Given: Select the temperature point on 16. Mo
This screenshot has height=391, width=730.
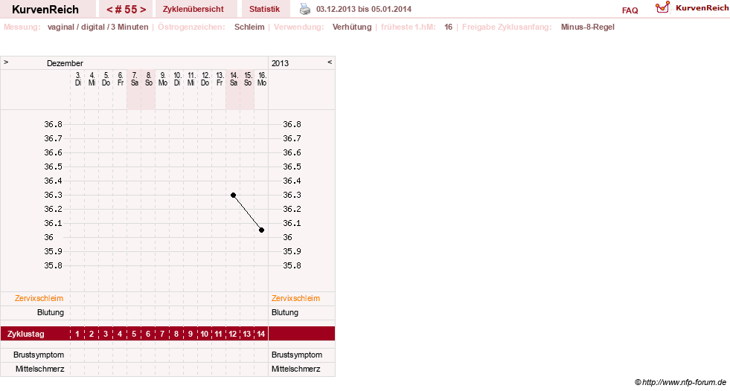Looking at the screenshot, I should coord(262,230).
